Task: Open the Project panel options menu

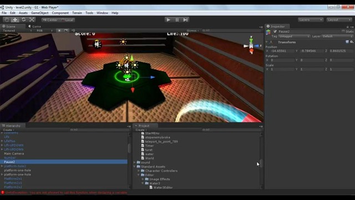Action: point(261,126)
